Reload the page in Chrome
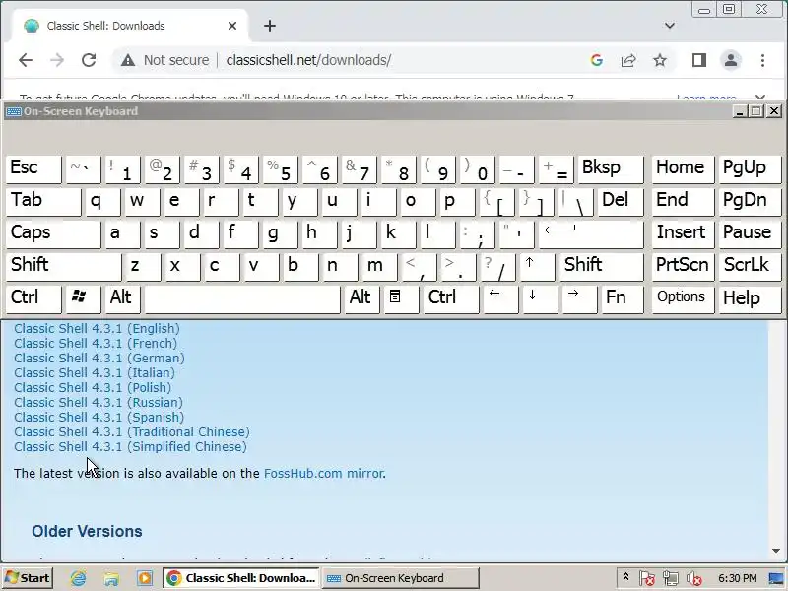Viewport: 788px width, 591px height. coord(89,60)
